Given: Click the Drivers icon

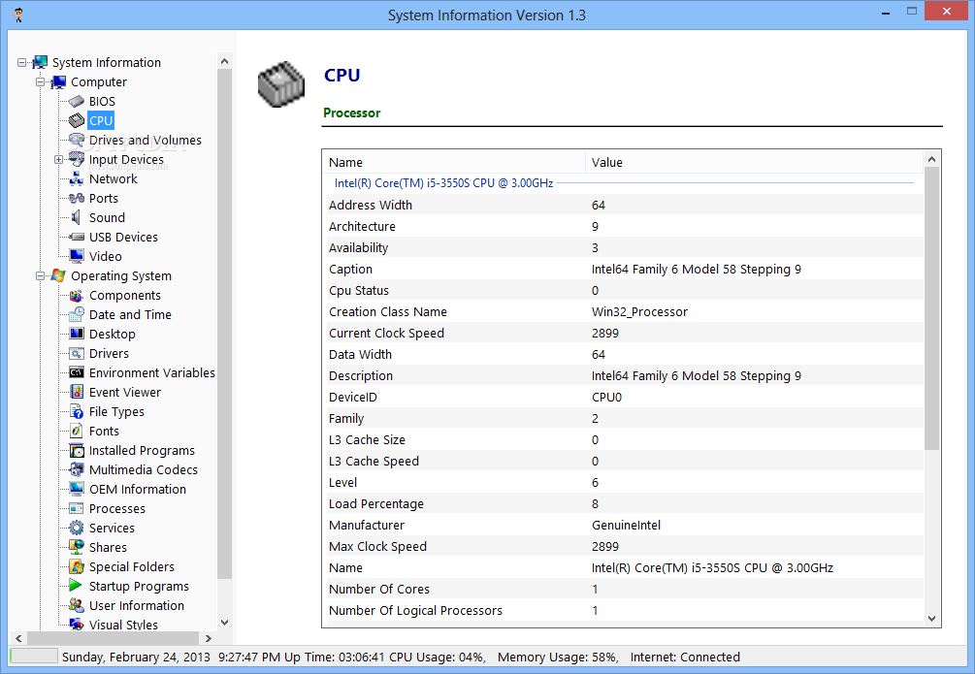Looking at the screenshot, I should [76, 353].
